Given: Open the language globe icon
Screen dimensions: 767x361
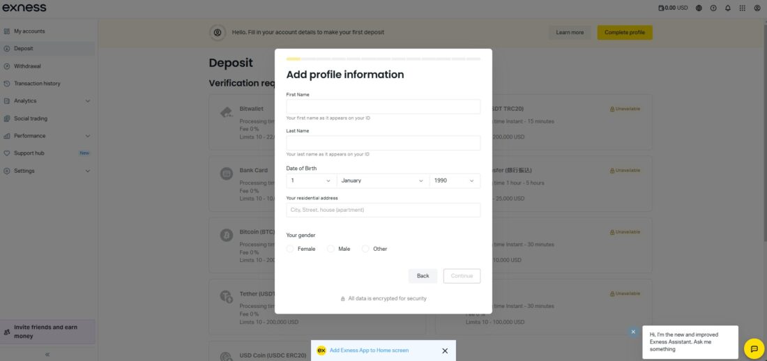Looking at the screenshot, I should [699, 8].
